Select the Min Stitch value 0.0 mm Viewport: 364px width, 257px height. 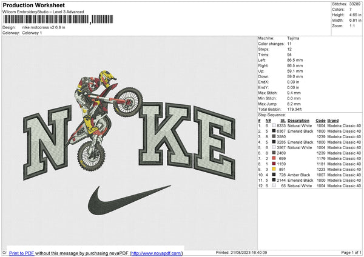[294, 98]
